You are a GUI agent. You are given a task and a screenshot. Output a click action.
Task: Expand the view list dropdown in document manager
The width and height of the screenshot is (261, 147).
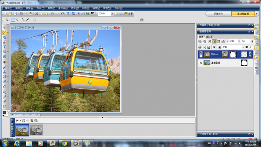click(x=27, y=121)
